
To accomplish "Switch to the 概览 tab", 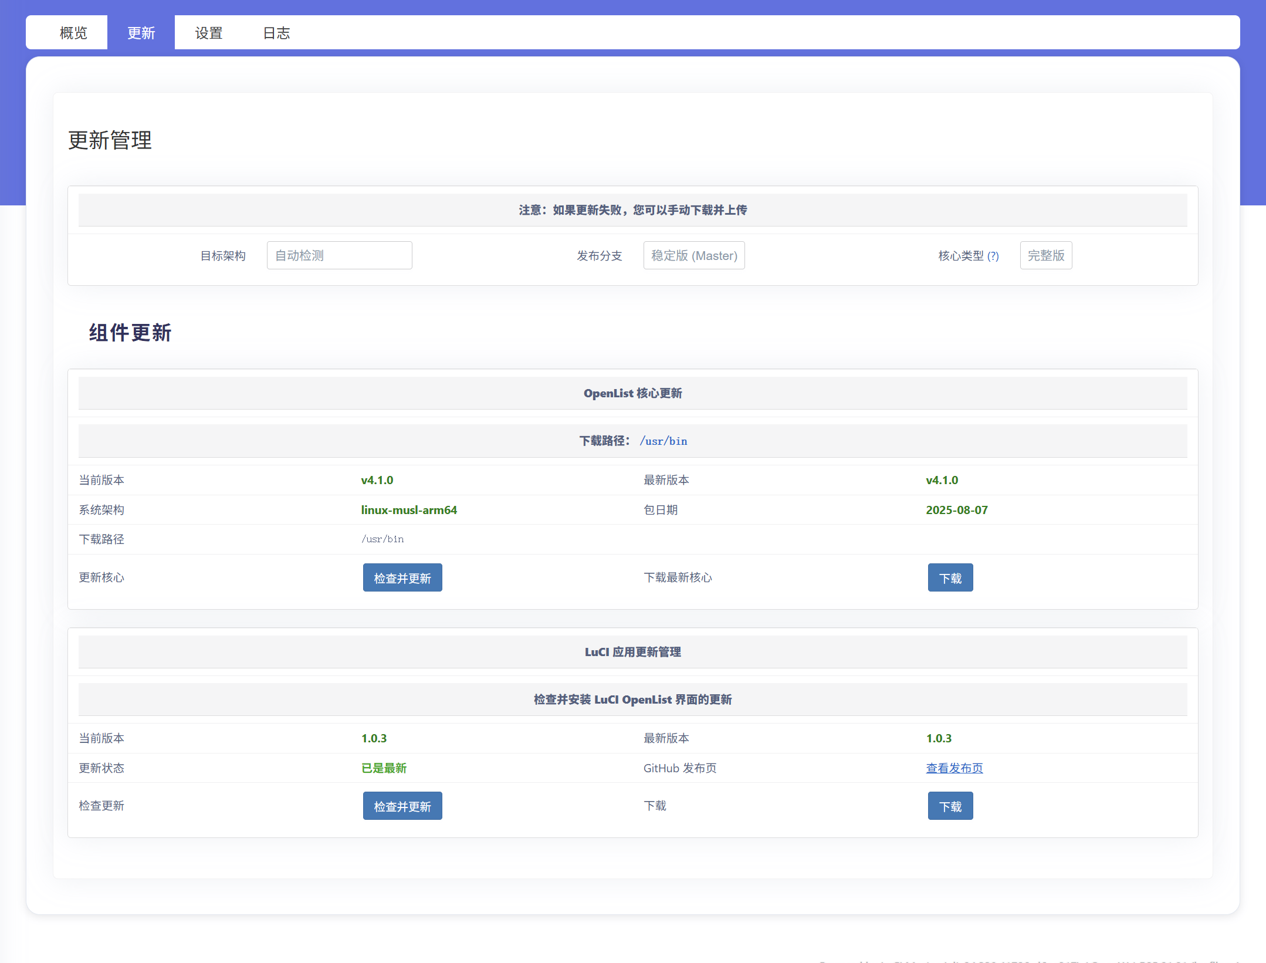I will click(x=73, y=33).
